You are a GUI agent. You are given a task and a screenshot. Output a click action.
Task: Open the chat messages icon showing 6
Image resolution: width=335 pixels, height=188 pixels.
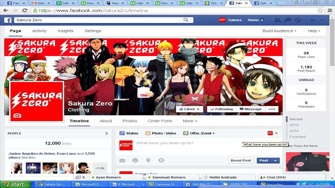(x=80, y=177)
